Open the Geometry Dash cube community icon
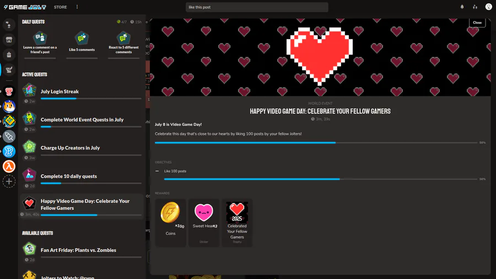This screenshot has width=496, height=279. 9,121
